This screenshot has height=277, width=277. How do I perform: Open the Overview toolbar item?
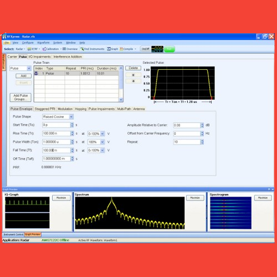click(70, 49)
